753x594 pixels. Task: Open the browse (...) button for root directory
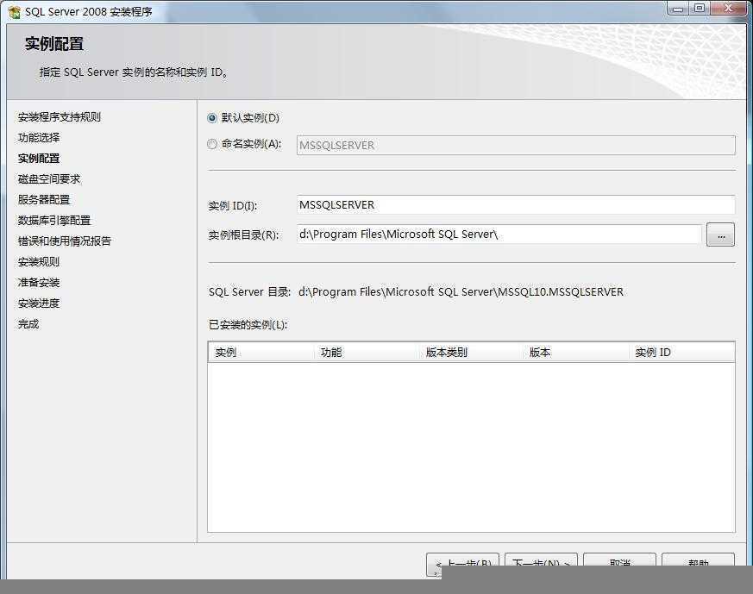pos(720,234)
